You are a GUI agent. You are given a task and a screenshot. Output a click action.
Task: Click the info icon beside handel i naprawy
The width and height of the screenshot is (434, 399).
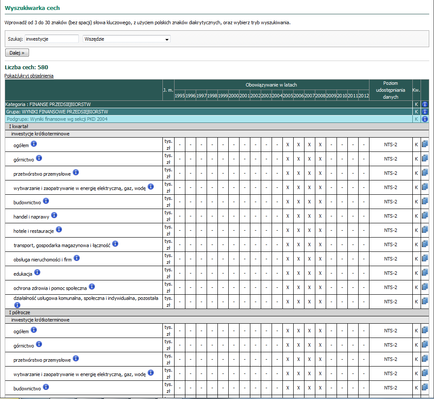tap(54, 215)
